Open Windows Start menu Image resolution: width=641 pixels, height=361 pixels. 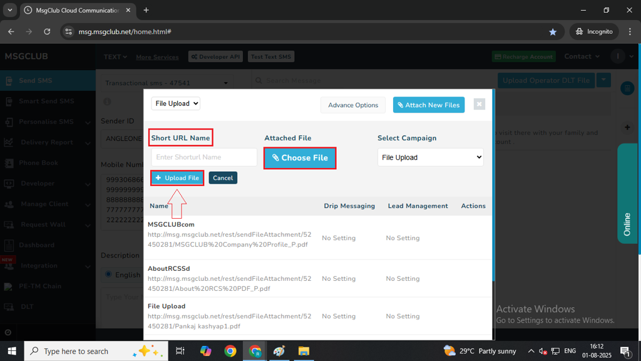pos(12,351)
